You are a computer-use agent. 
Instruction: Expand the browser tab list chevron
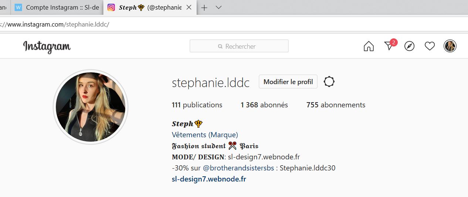tap(218, 7)
